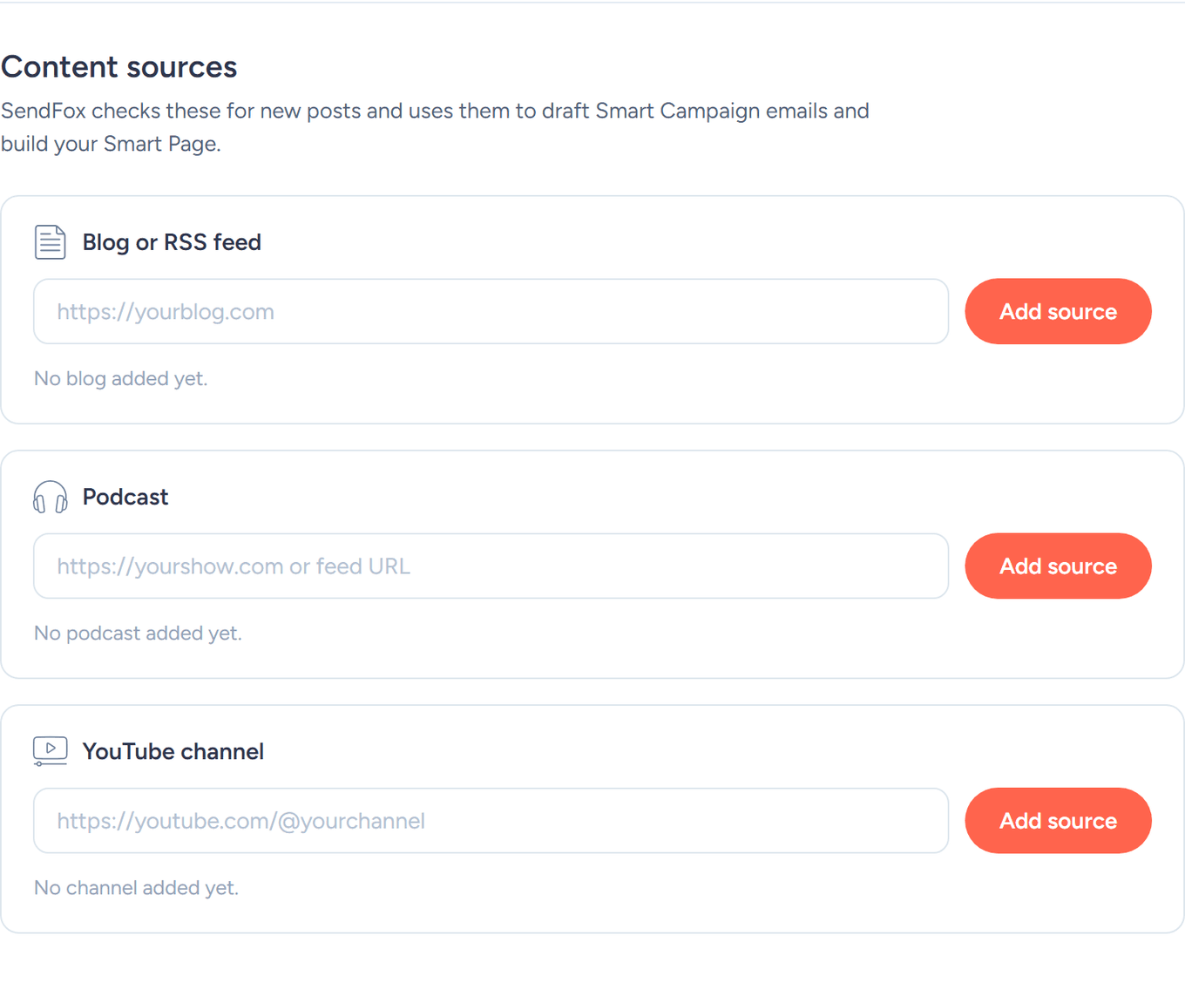The width and height of the screenshot is (1185, 1003).
Task: Click the SendFox checks description paragraph
Action: (x=435, y=127)
